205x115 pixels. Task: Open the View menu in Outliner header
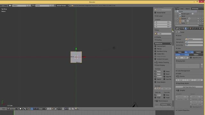tap(182, 9)
